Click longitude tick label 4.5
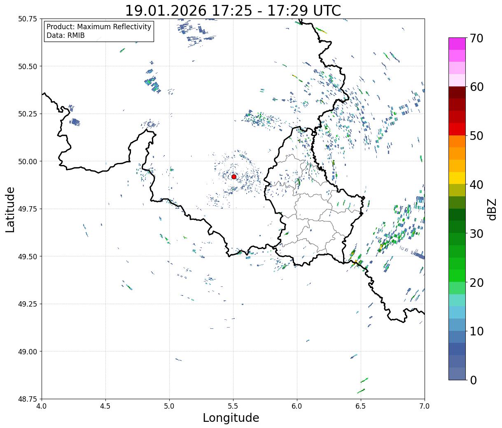This screenshot has height=428, width=502. point(105,406)
